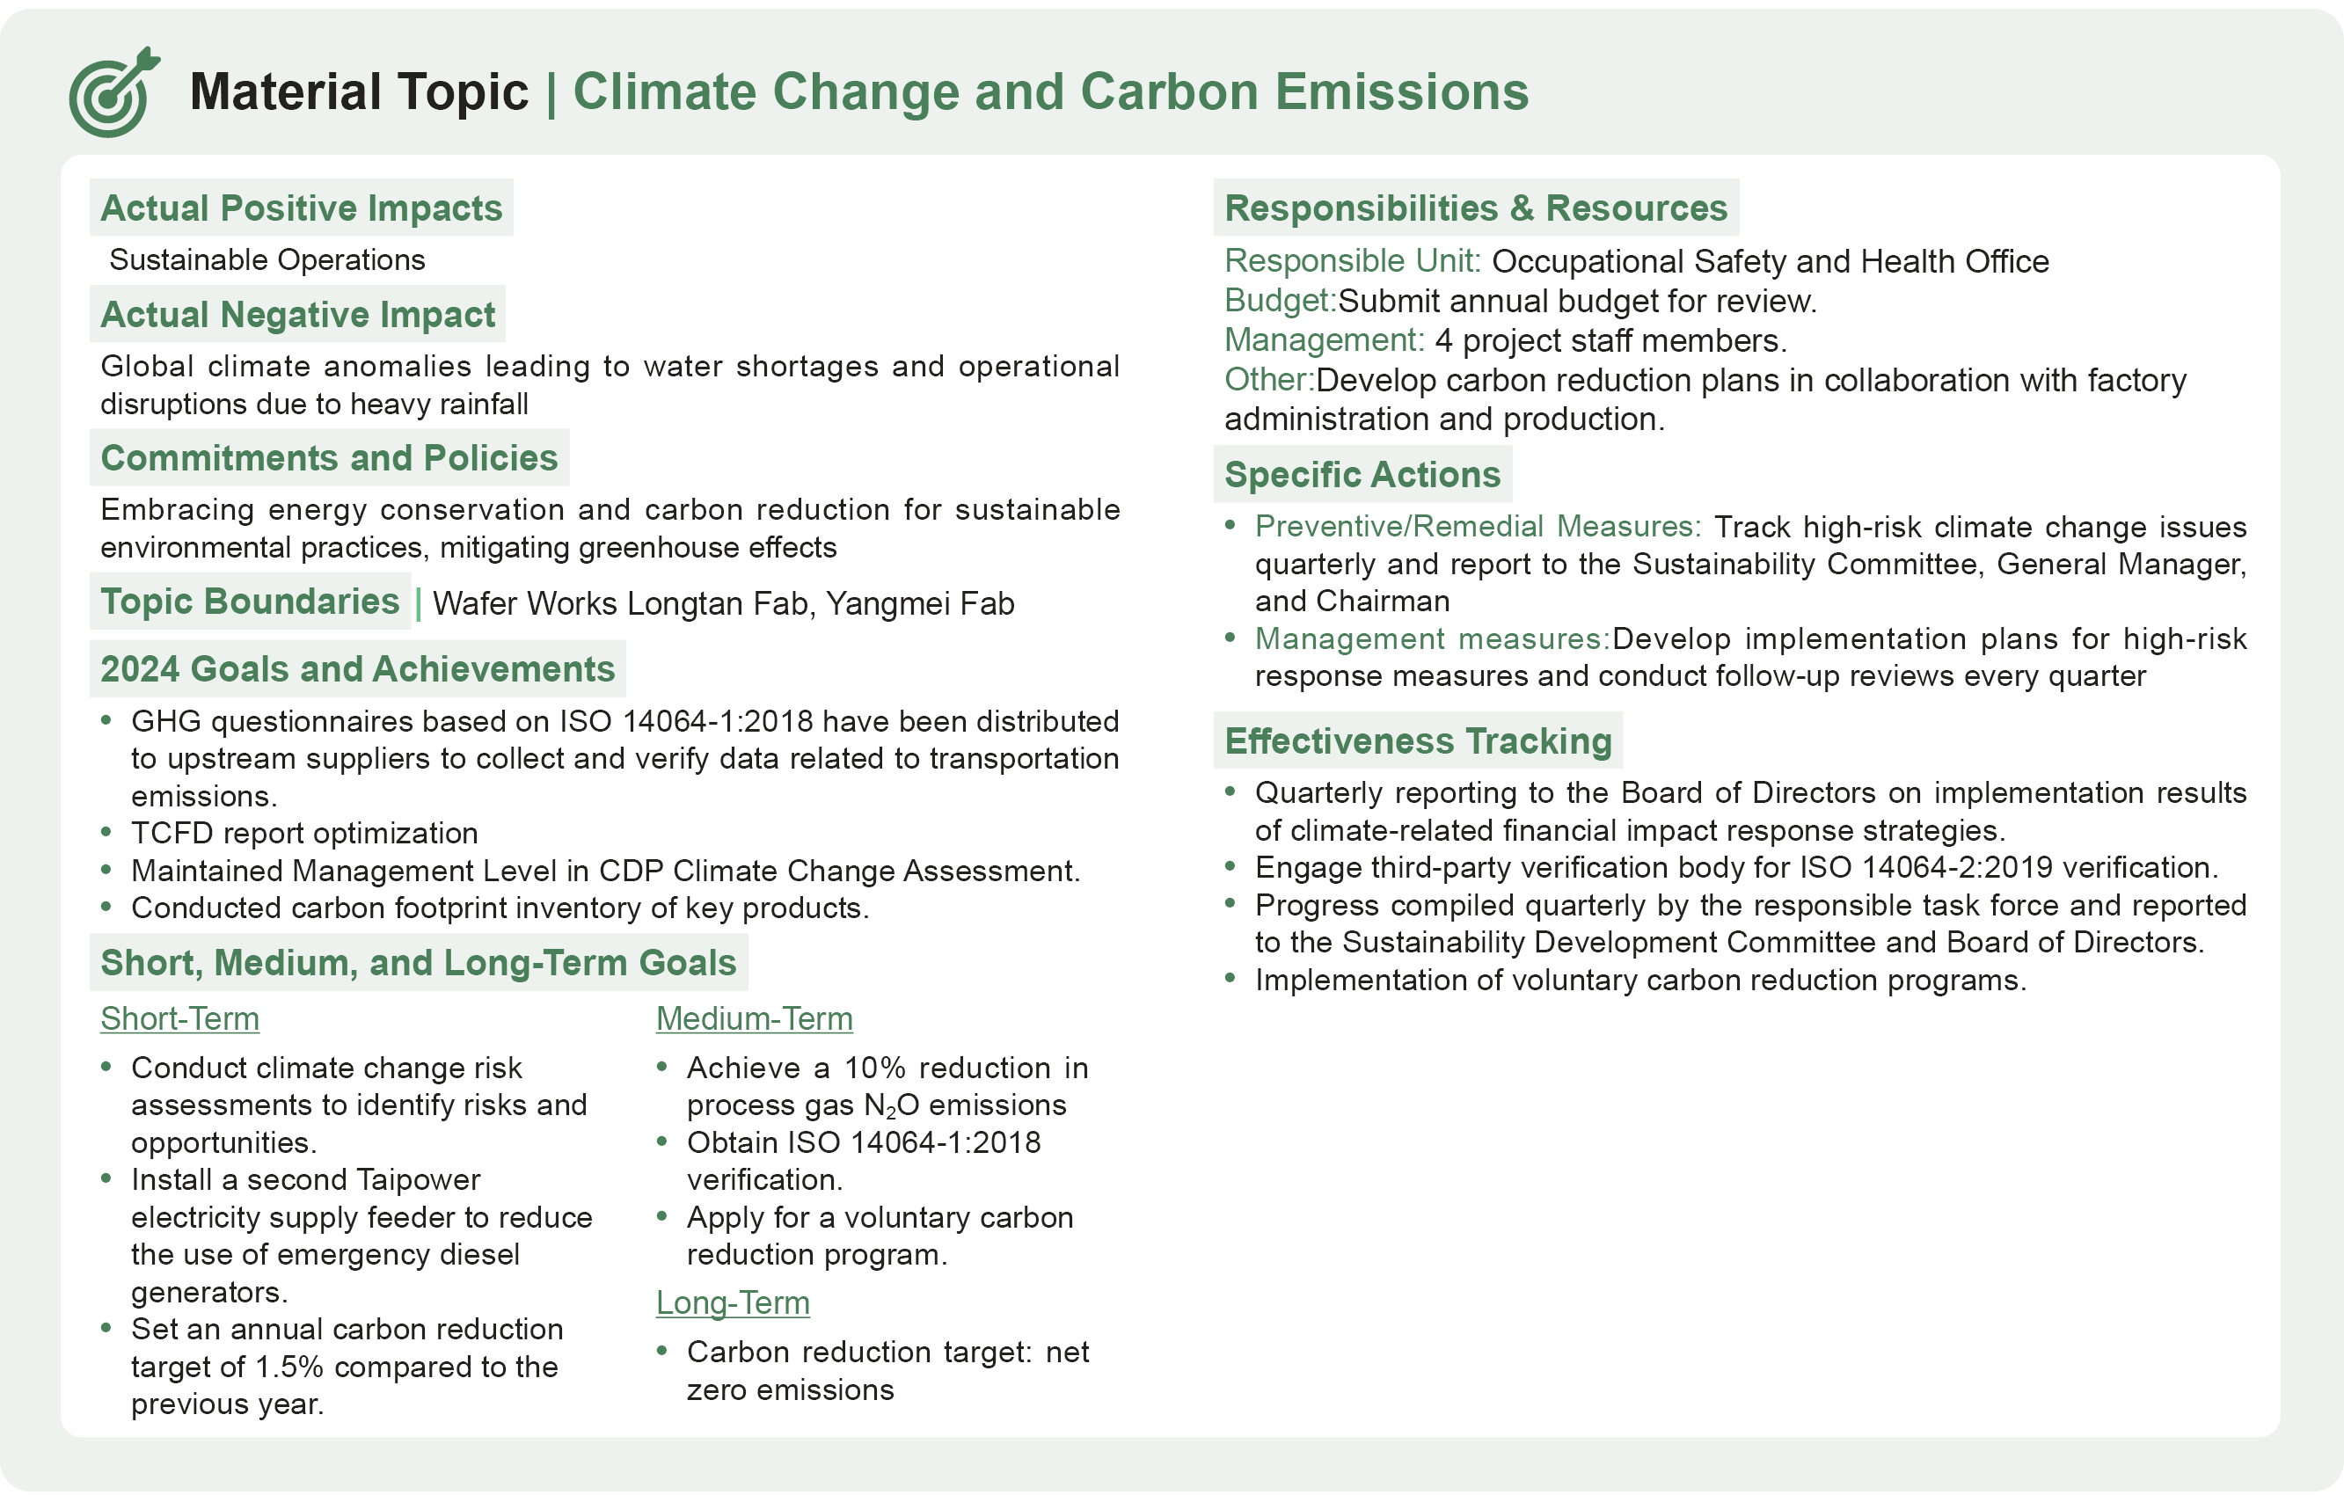This screenshot has width=2344, height=1495.
Task: Click the Responsibilities & Resources heading
Action: (1476, 208)
